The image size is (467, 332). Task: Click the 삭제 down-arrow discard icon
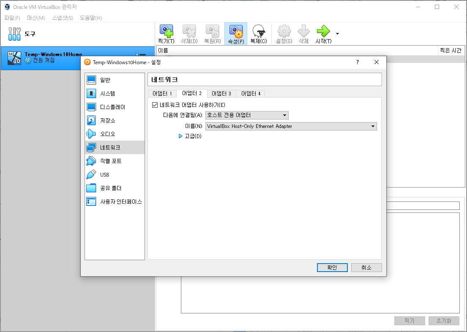coord(303,34)
